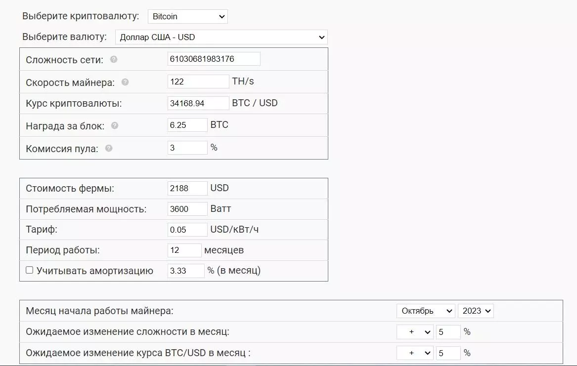The height and width of the screenshot is (366, 577).
Task: Click the electricity tariff input field
Action: point(187,230)
